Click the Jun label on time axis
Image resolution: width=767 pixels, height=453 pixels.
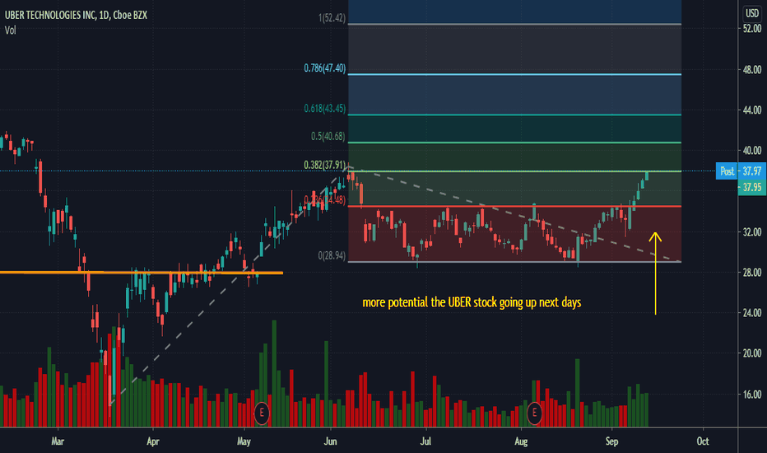tap(330, 441)
